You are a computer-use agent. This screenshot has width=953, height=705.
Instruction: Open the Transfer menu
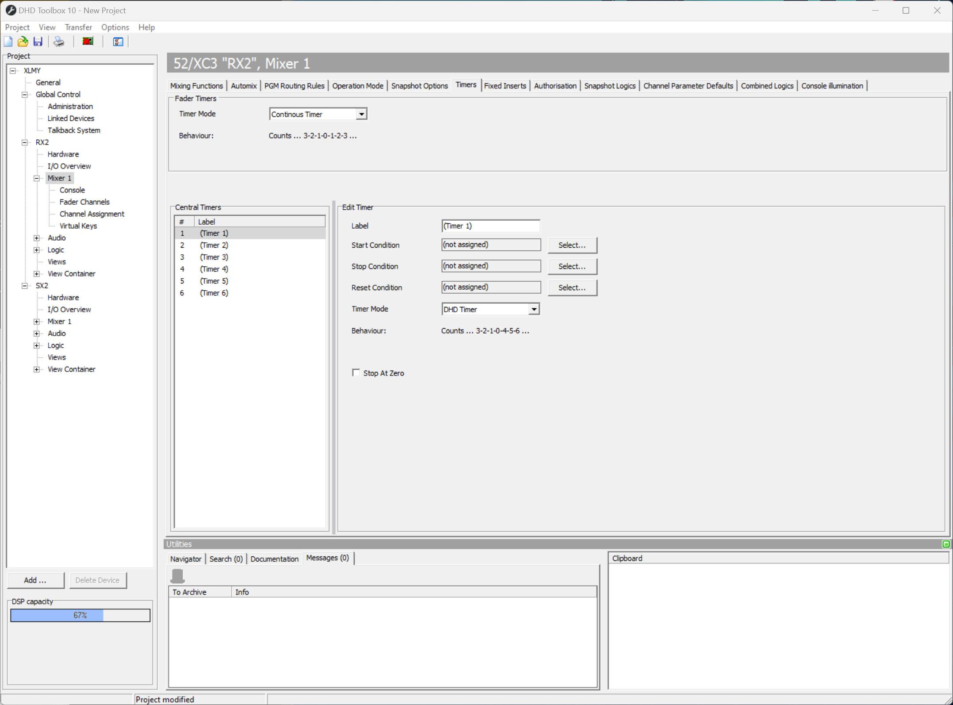tap(78, 27)
